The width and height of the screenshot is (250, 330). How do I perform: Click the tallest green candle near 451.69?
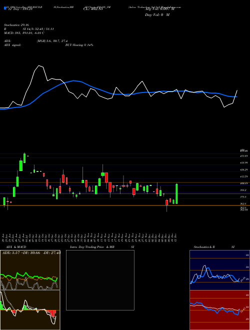24,158
